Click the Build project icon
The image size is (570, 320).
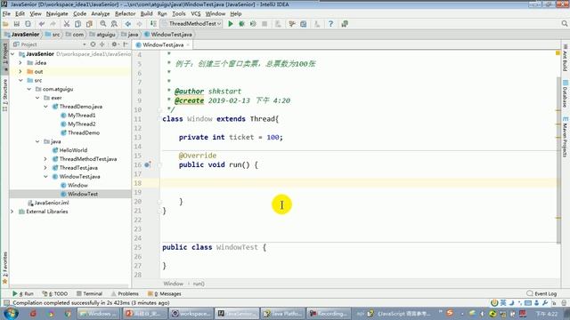click(153, 24)
